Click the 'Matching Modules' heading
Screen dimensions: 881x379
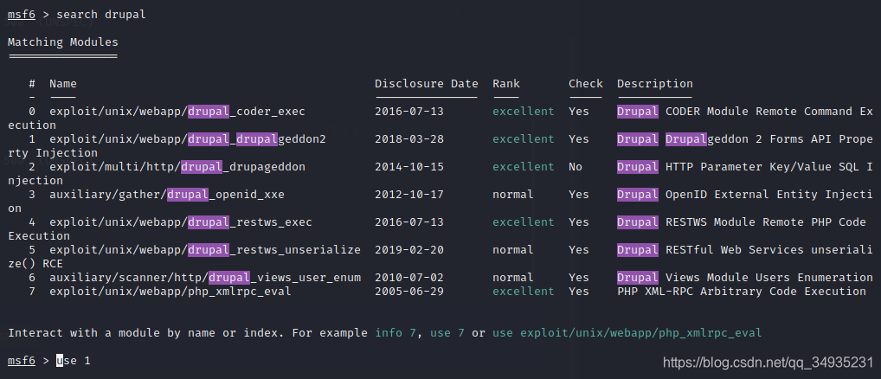click(x=63, y=42)
